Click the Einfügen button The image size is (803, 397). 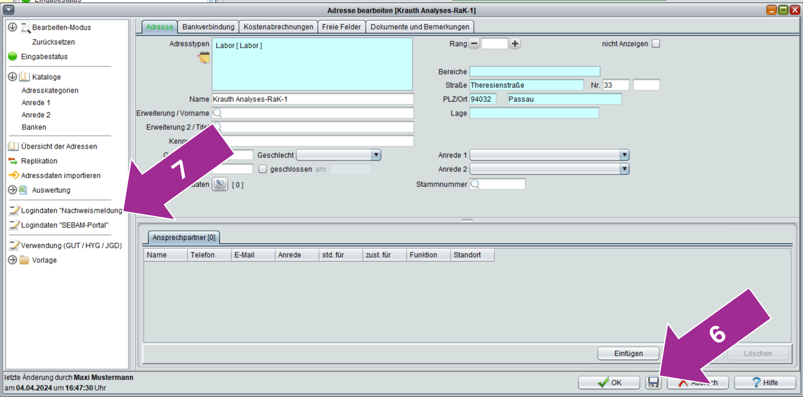tap(628, 353)
